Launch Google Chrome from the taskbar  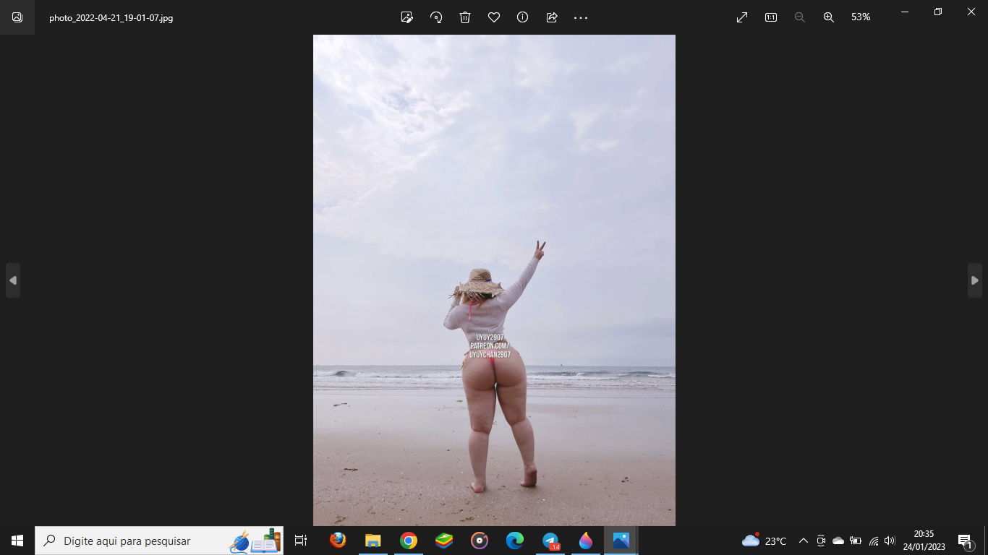(x=409, y=541)
